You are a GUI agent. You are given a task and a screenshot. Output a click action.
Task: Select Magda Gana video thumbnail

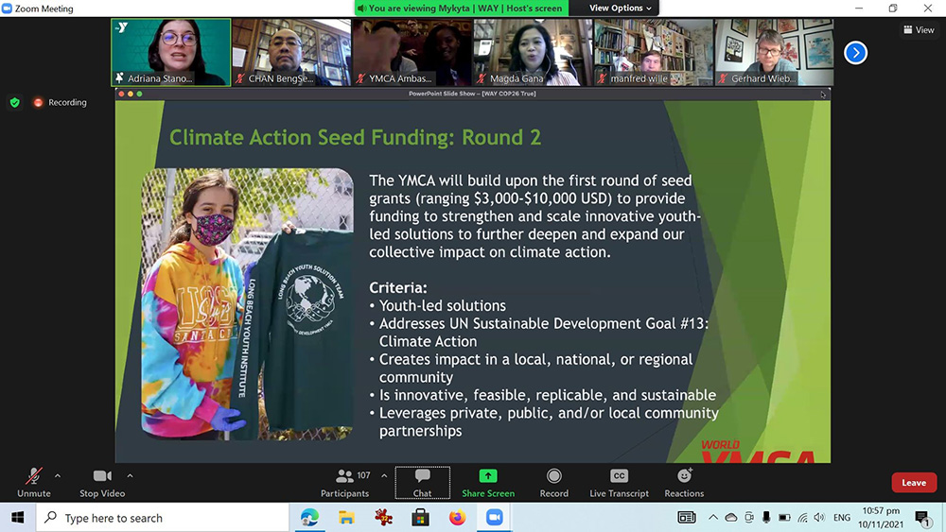[x=533, y=52]
